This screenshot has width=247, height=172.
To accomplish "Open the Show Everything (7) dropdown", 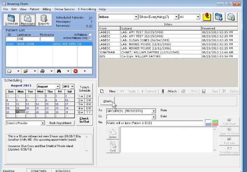I will click(176, 17).
